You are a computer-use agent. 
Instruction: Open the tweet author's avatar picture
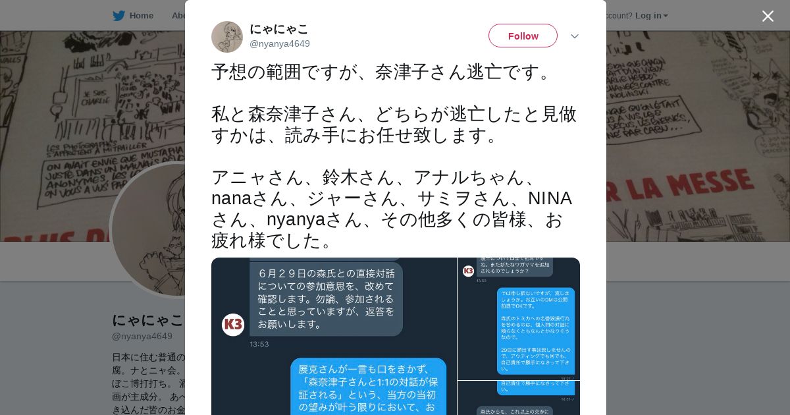coord(227,37)
